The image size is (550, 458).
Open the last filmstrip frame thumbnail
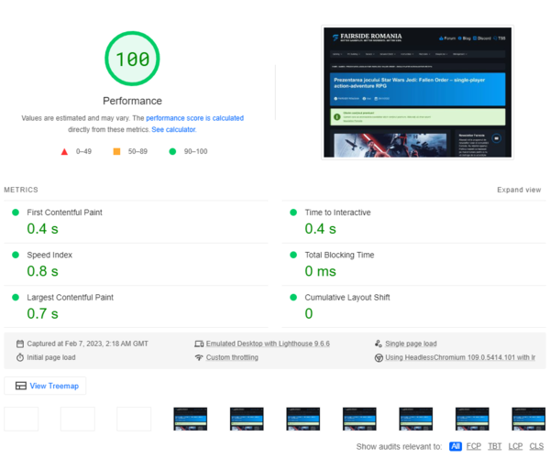point(528,419)
